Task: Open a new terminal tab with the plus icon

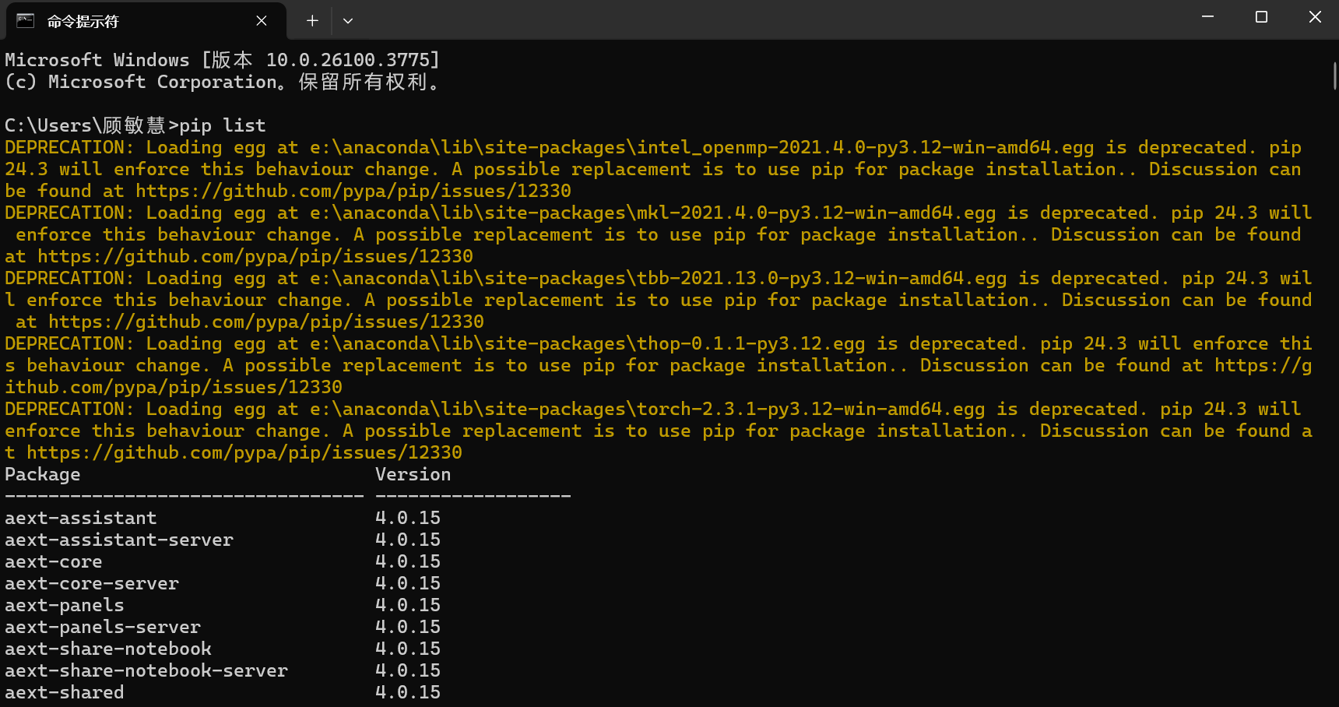Action: (311, 21)
